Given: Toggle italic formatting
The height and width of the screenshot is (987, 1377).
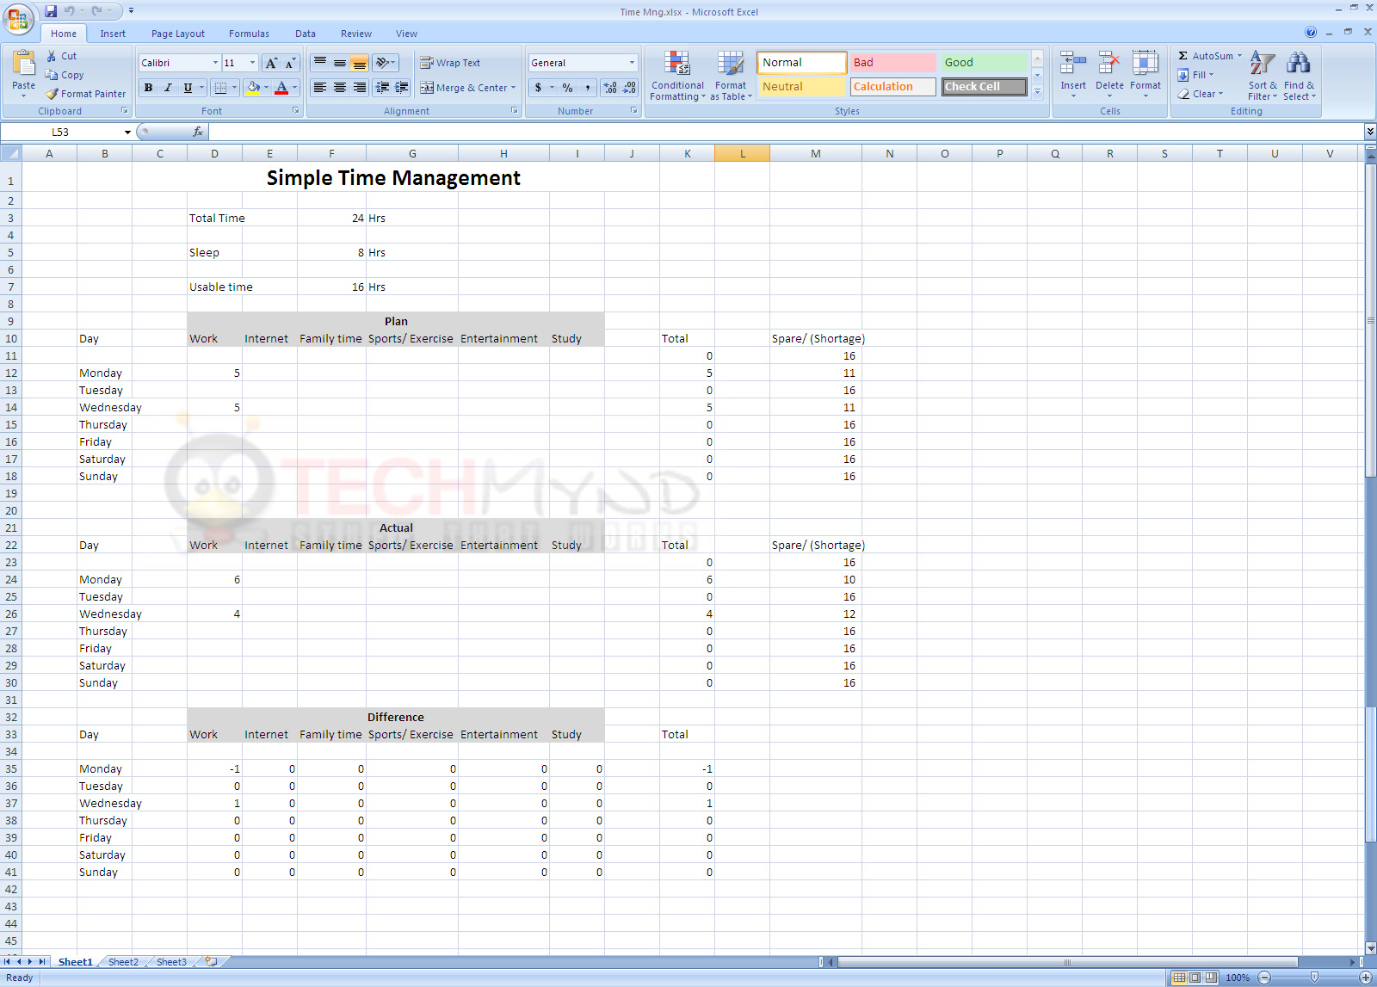Looking at the screenshot, I should click(x=167, y=87).
